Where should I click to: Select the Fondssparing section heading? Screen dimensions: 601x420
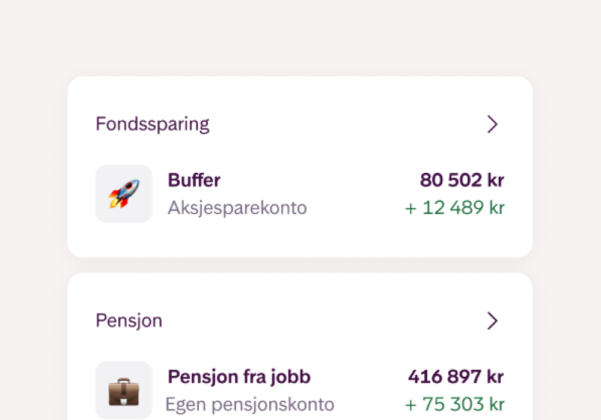pos(153,124)
